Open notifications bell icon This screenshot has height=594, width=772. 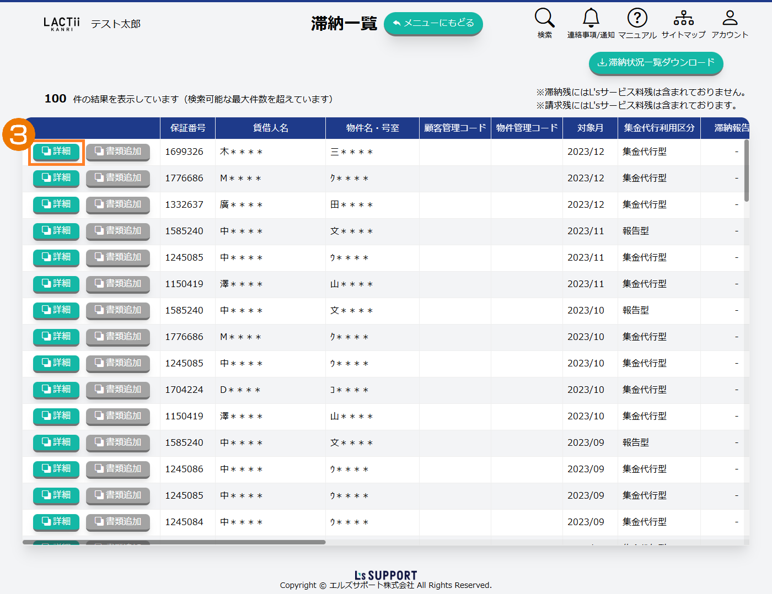591,18
